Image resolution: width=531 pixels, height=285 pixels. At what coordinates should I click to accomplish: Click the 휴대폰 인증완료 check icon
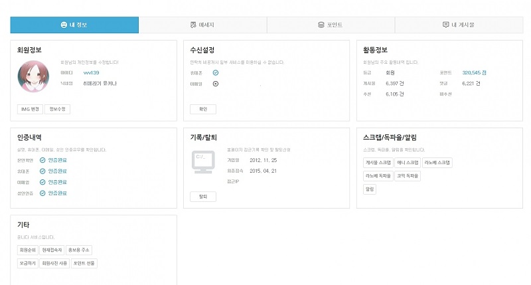click(42, 171)
